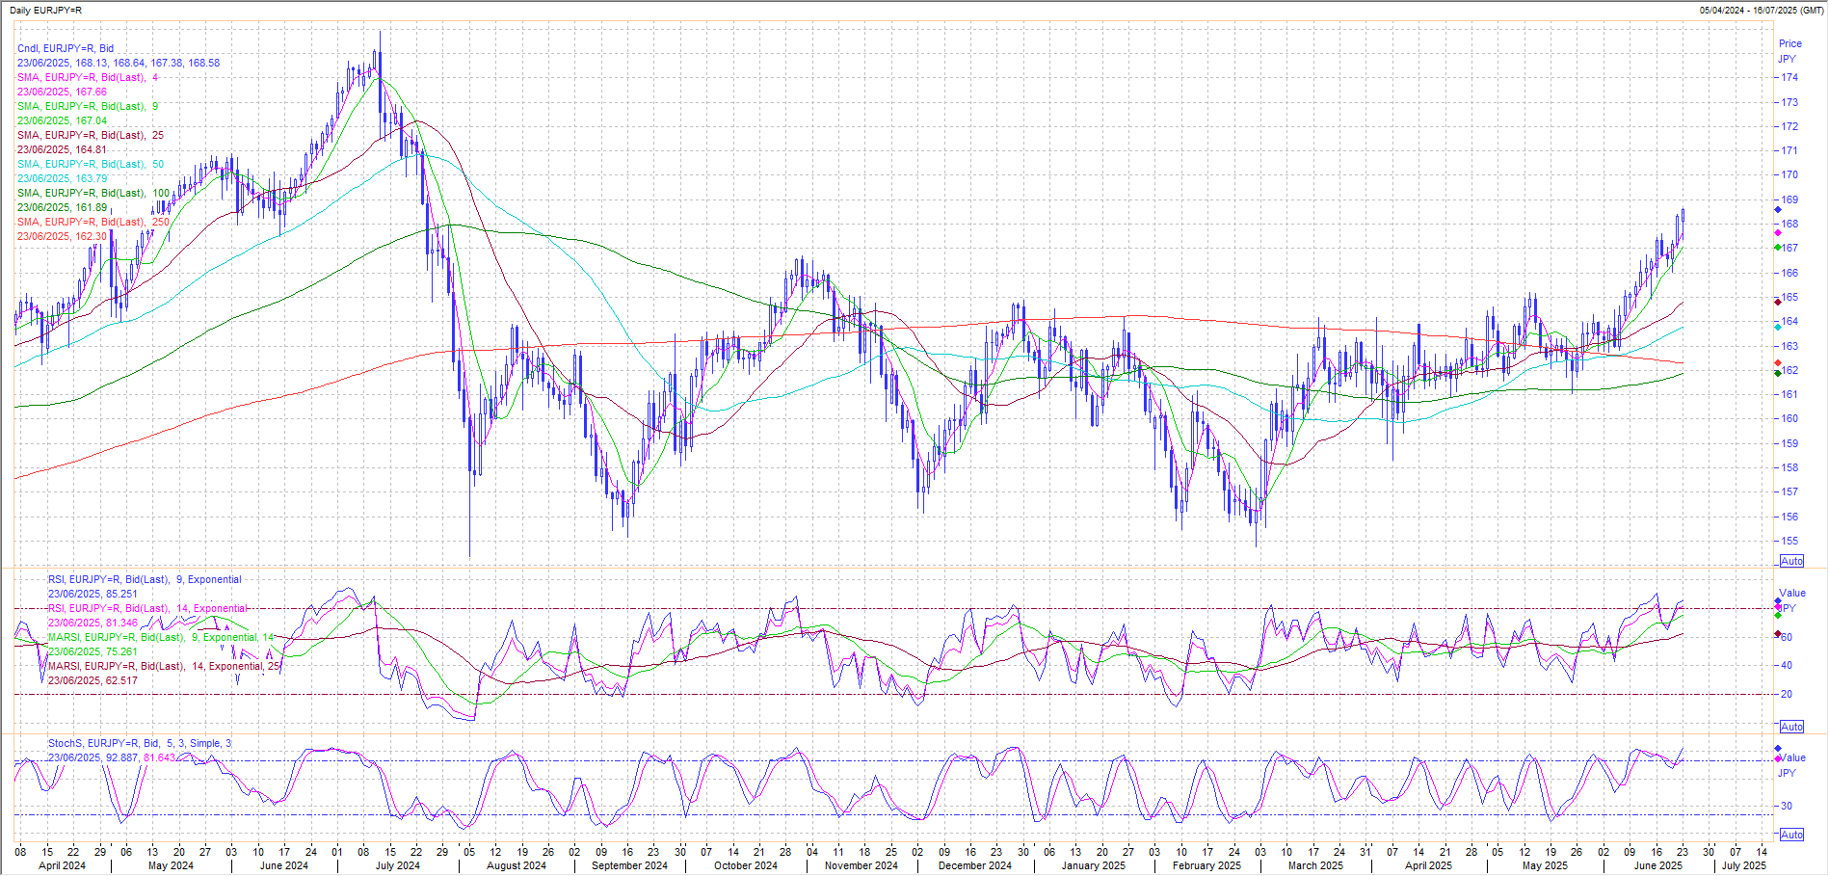
Task: Select the 'SMA, EURJPY=R, Bid(Last), 25' legend label
Action: 91,135
